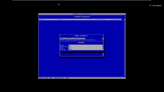
Task: Click the scrollbar in the empty bottom dialog box
Action: coord(103,54)
